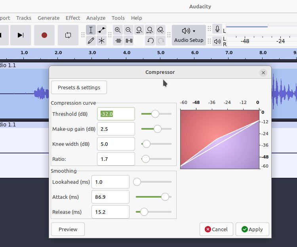This screenshot has height=247, width=297.
Task: Open the Analyze menu
Action: pos(96,18)
